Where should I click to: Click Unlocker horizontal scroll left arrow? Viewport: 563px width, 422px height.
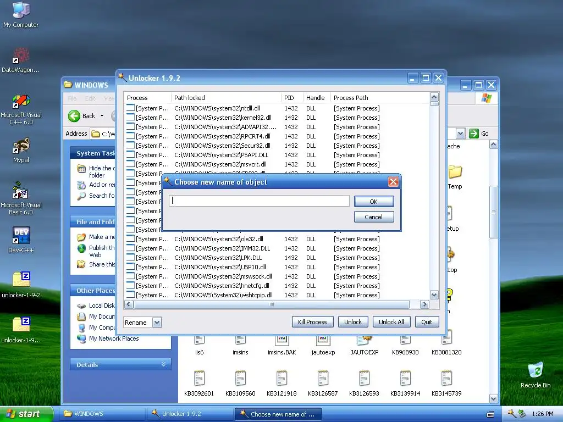129,304
